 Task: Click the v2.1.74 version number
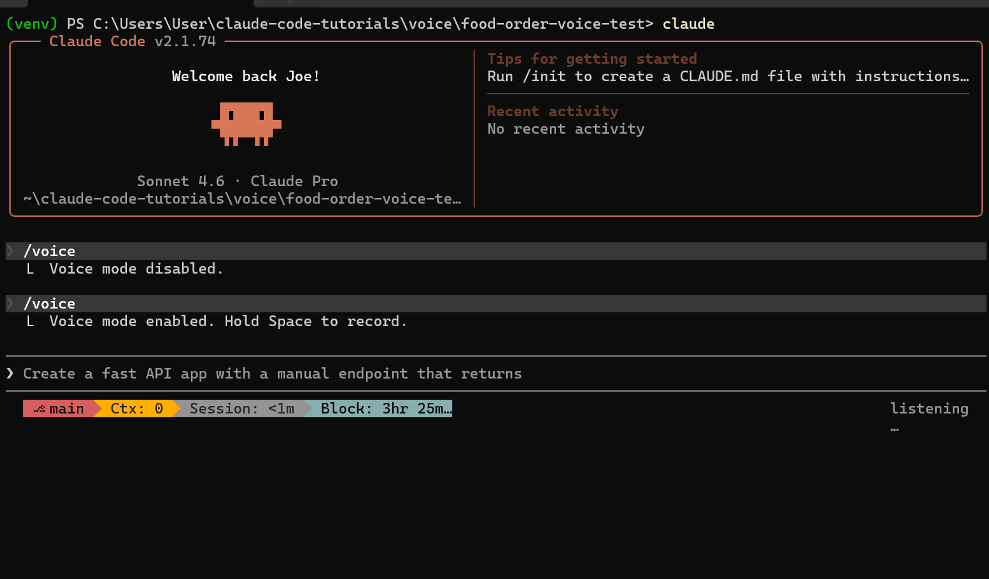185,42
